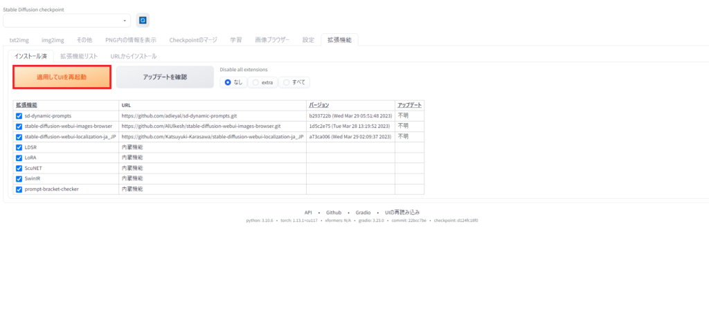Uncheck the stable-diffusion-webui-images-browser checkbox
Screen dimensions: 709x311
[19, 126]
